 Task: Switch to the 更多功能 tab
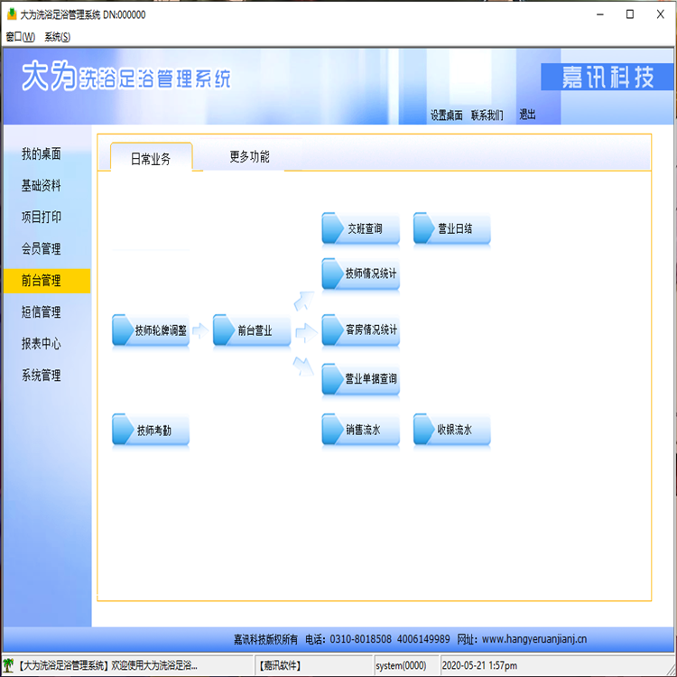click(249, 157)
